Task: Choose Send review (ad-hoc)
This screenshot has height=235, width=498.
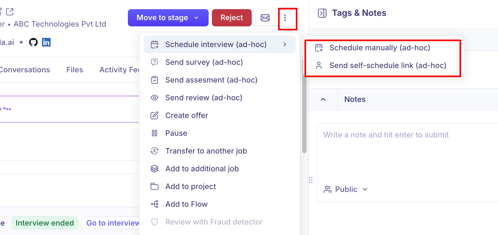Action: [x=220, y=98]
